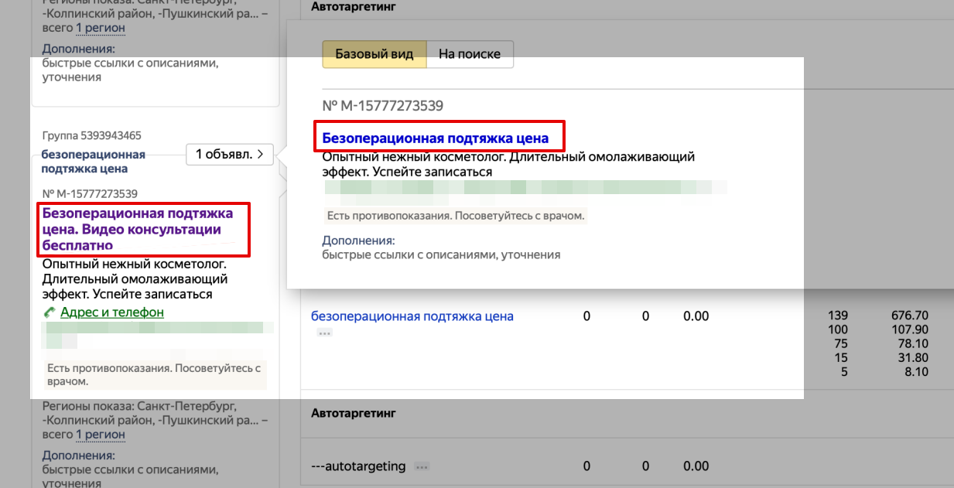Viewport: 954px width, 488px height.
Task: Switch to the На поиске tab
Action: click(470, 54)
